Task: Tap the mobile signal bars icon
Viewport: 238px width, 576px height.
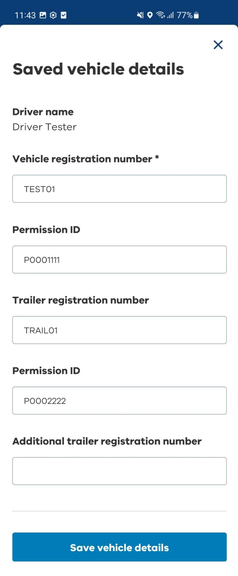Action: [170, 15]
